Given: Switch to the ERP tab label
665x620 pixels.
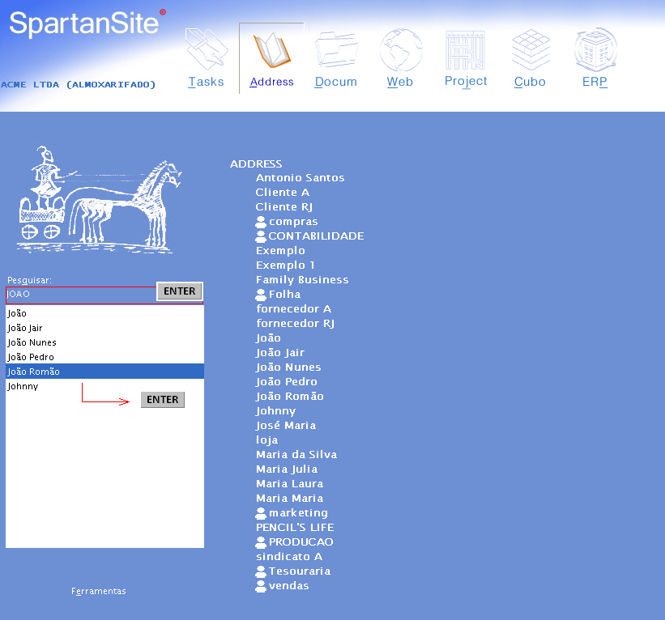Looking at the screenshot, I should click(x=595, y=82).
